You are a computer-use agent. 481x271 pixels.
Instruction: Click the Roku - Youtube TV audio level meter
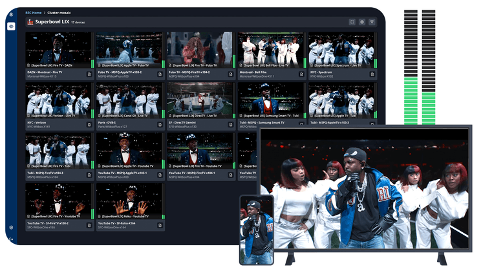click(x=164, y=201)
